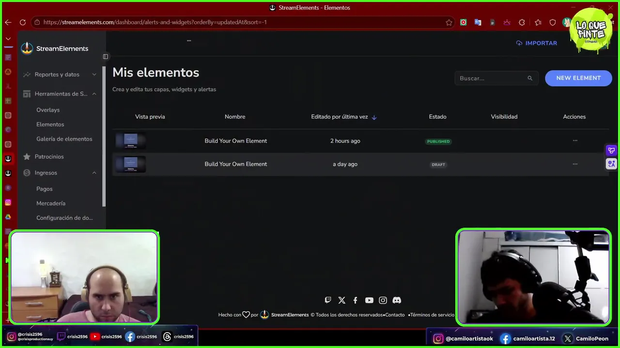The image size is (620, 348).
Task: Click Build Your Own Element edited 2 hours ago
Action: [x=236, y=141]
